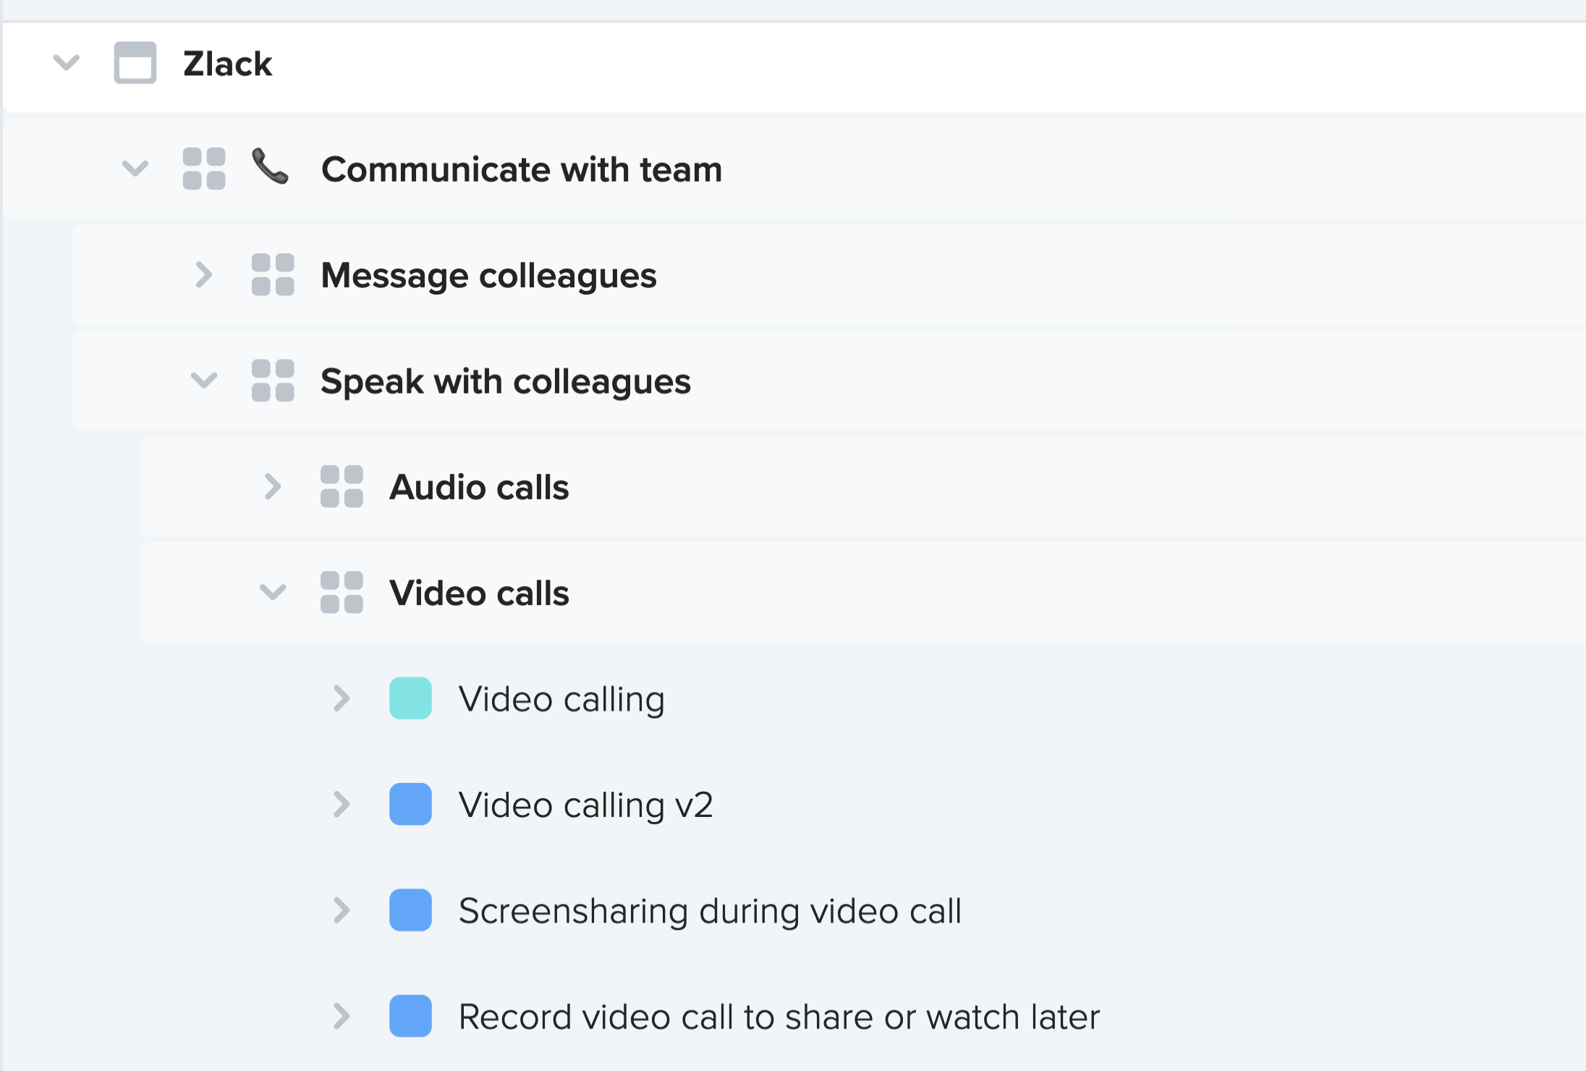This screenshot has width=1586, height=1071.
Task: Collapse the Video calls node
Action: [x=273, y=592]
